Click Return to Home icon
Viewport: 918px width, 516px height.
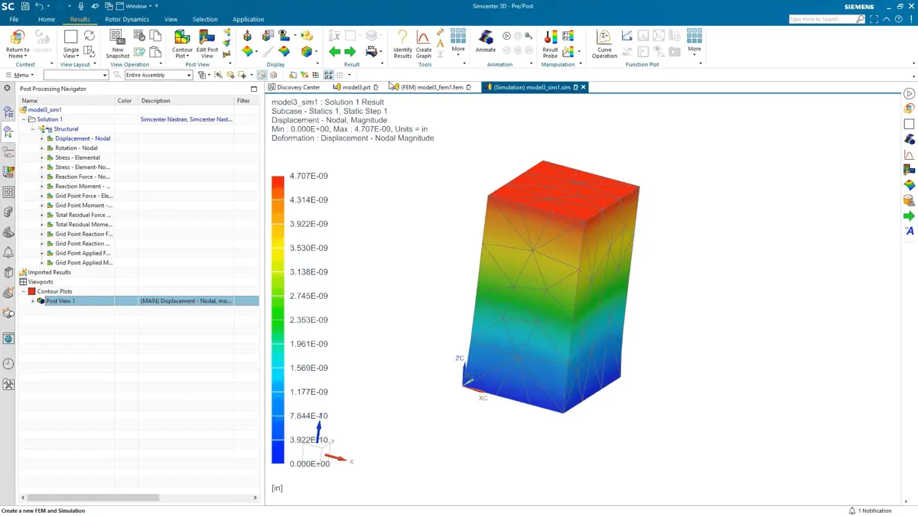point(17,38)
